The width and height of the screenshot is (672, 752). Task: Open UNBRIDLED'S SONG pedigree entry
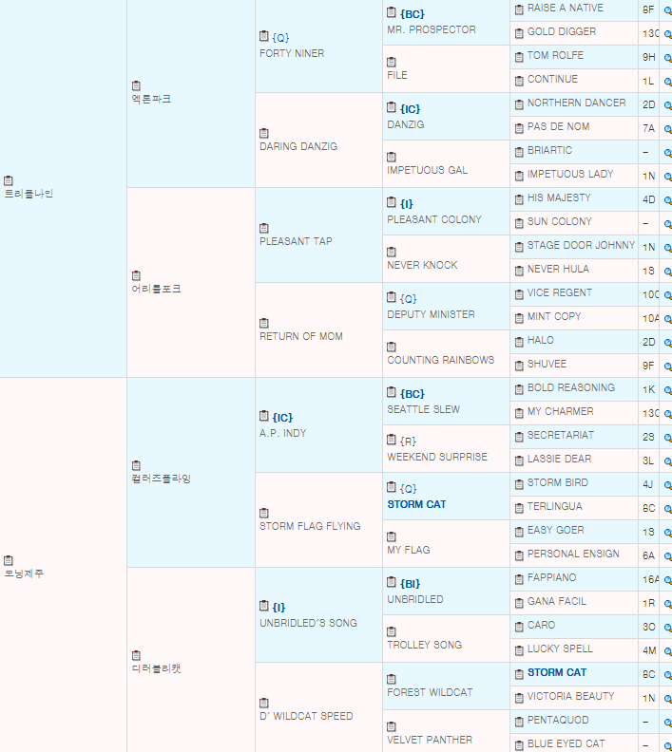click(308, 623)
